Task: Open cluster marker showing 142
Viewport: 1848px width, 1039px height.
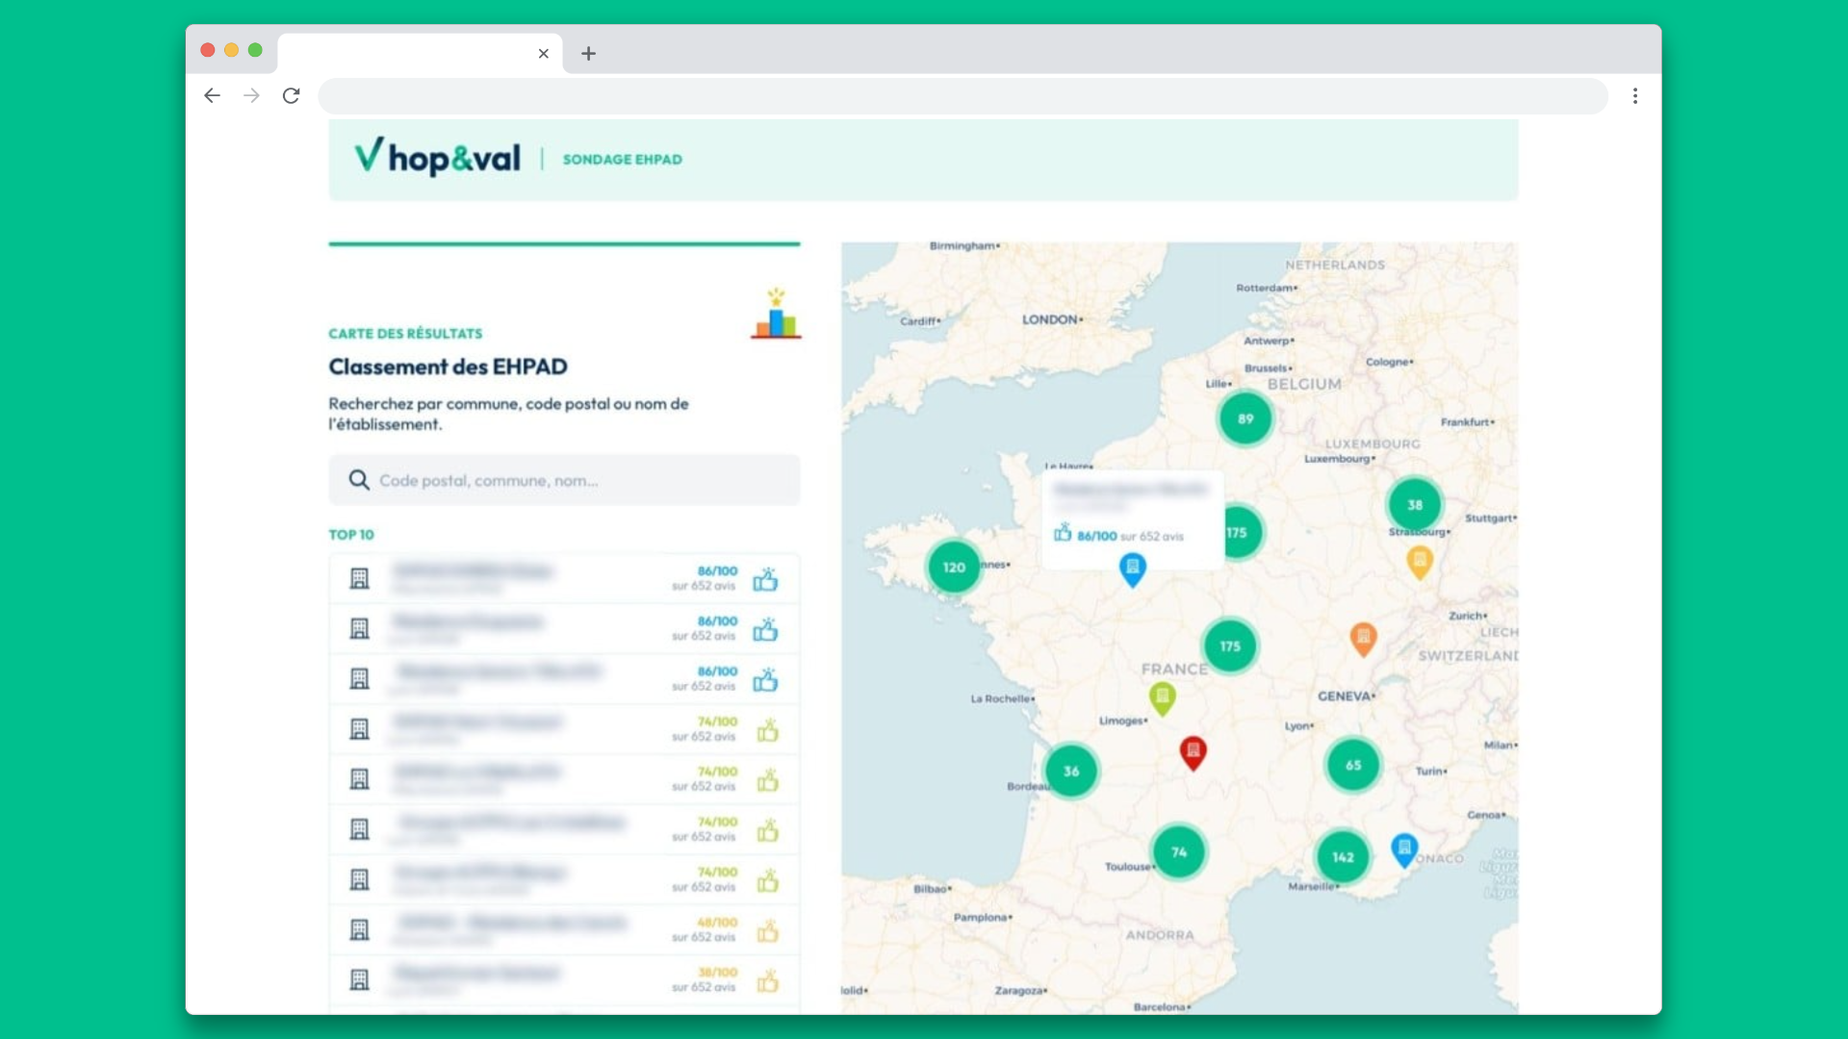Action: [1343, 857]
